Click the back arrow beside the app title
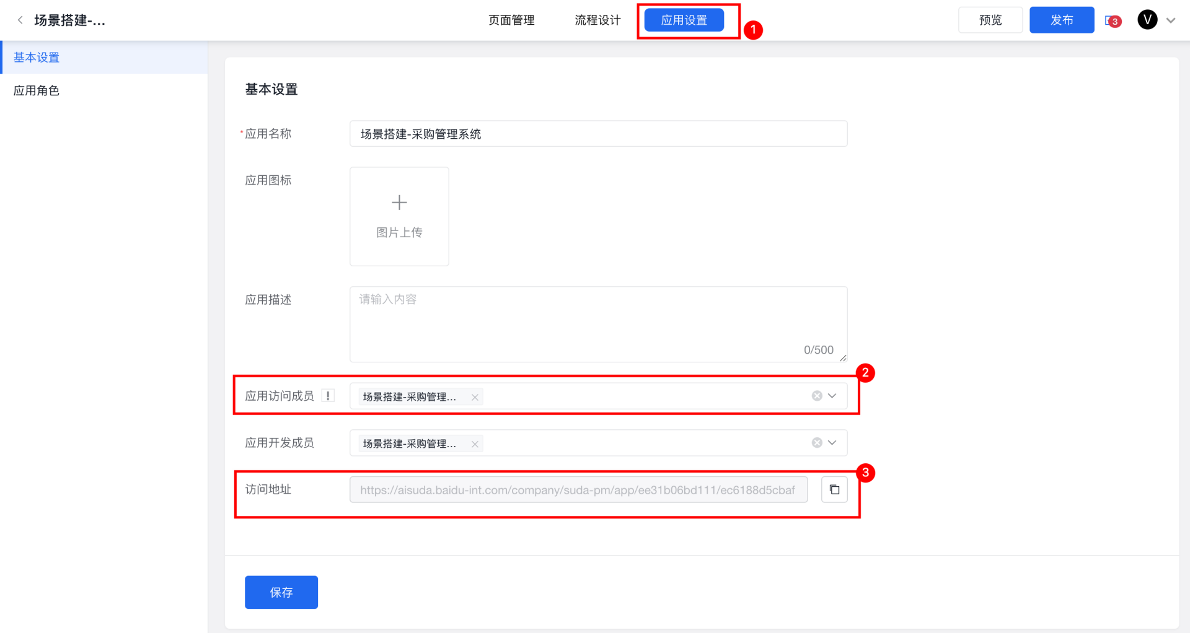Image resolution: width=1190 pixels, height=633 pixels. pos(20,20)
